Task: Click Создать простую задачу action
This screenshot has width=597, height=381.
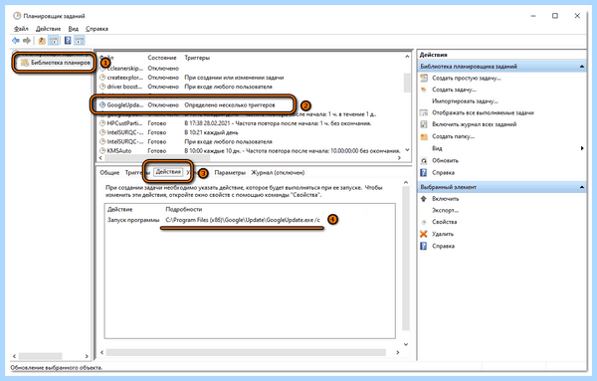Action: coord(467,78)
